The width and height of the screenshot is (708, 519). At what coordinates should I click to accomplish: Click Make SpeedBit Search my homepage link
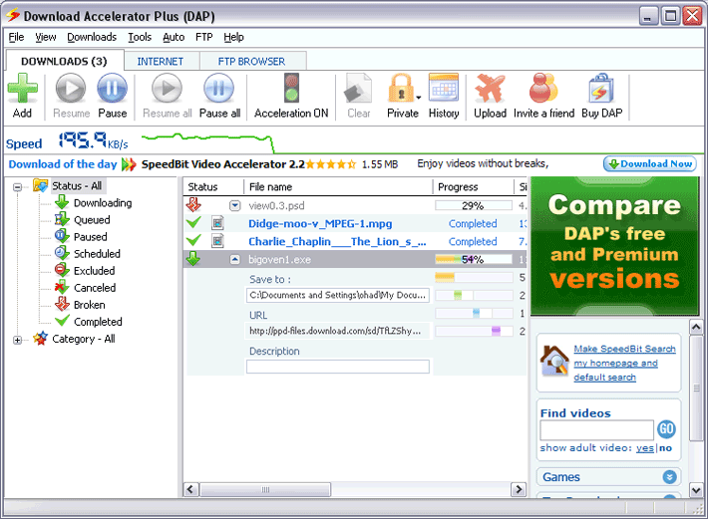pyautogui.click(x=624, y=363)
